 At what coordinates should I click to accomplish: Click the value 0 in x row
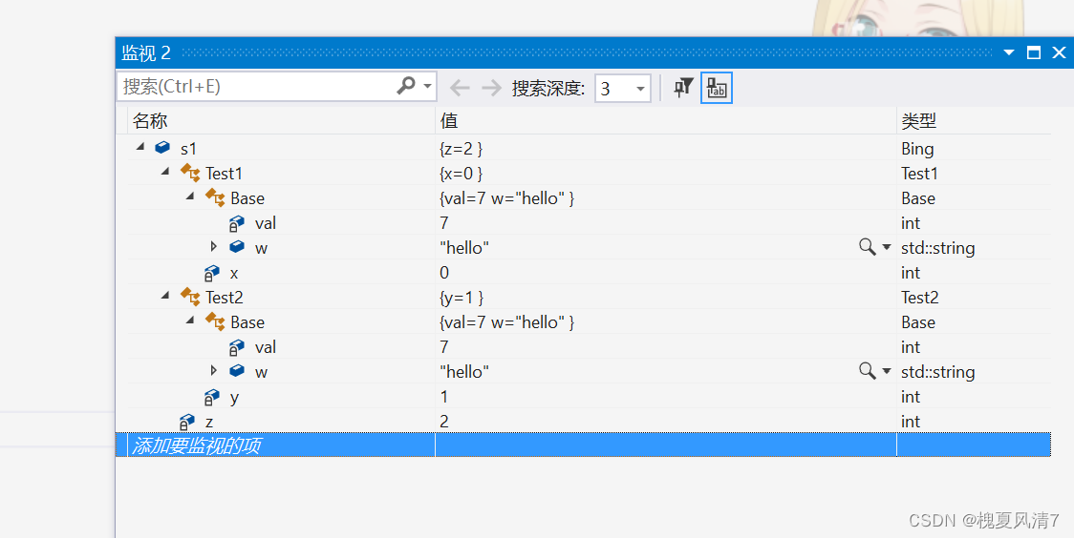point(444,273)
